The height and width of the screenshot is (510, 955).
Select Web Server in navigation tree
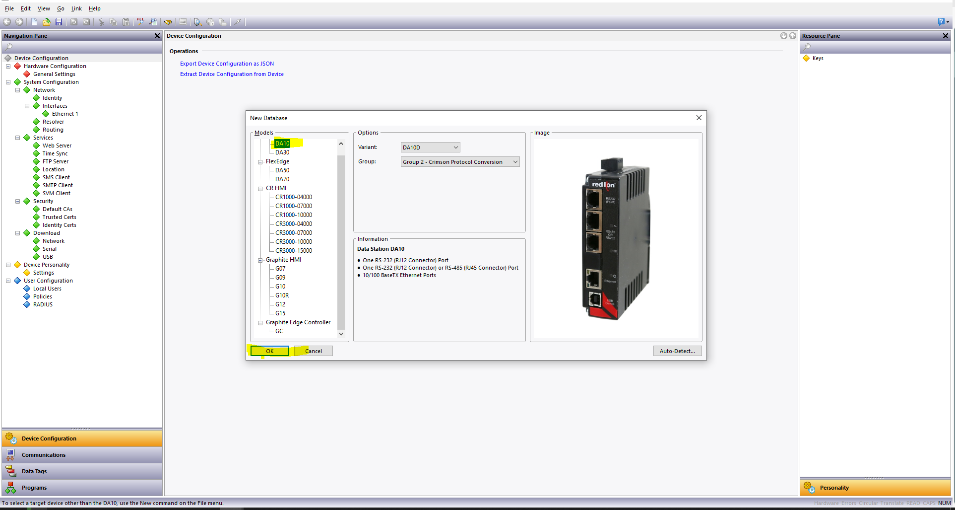point(57,146)
